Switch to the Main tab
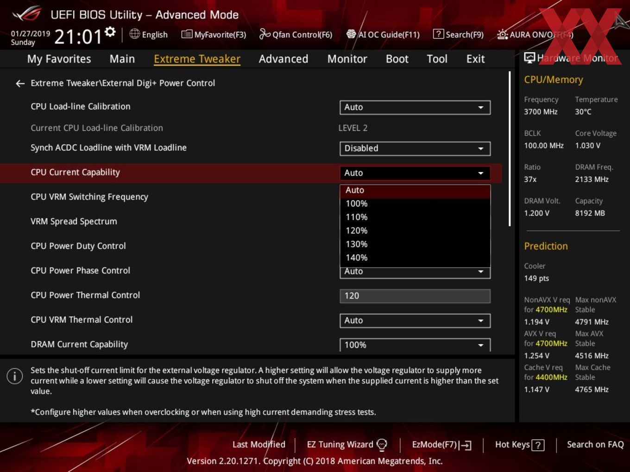 122,59
